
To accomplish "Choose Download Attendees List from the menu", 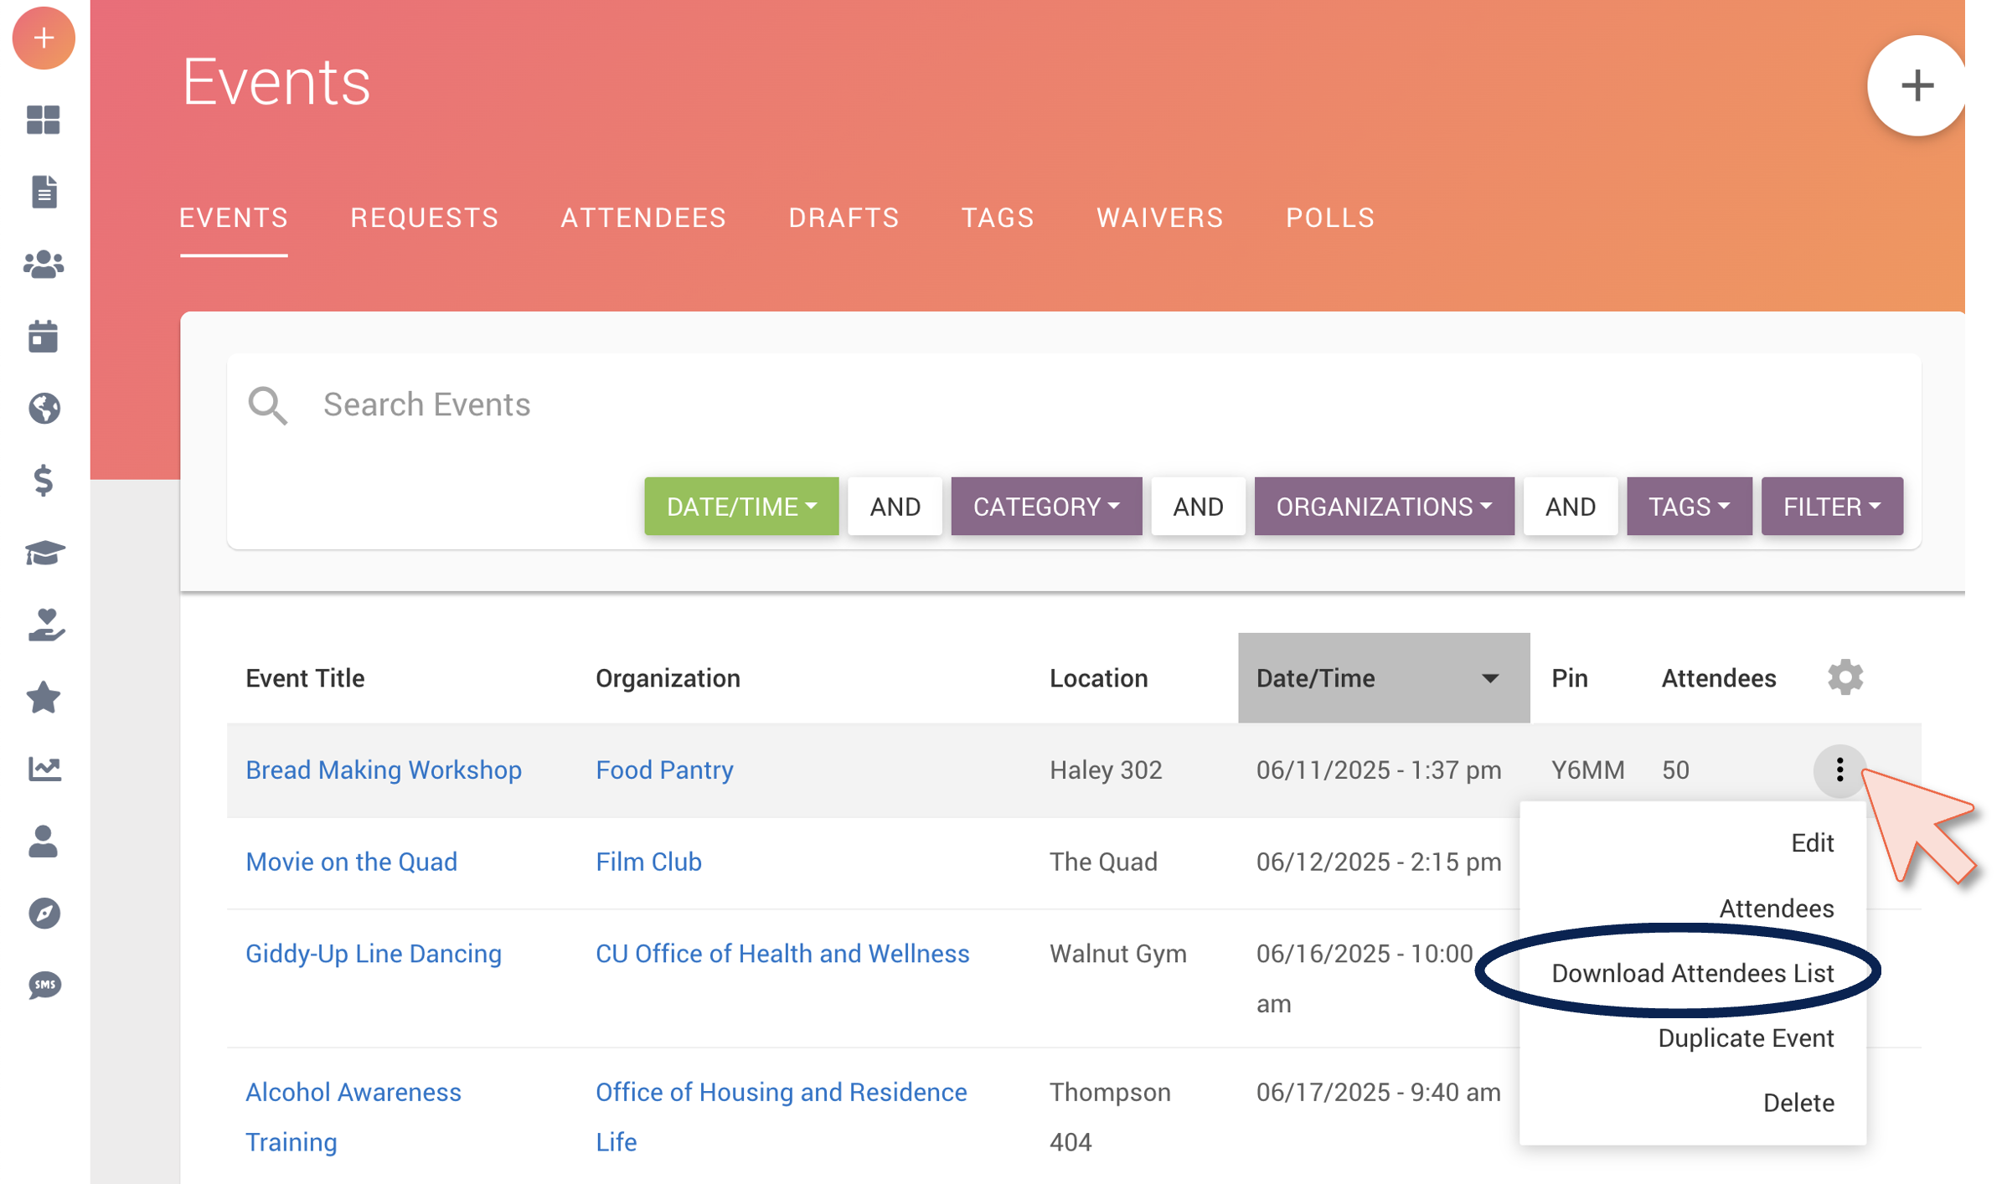I will point(1693,973).
